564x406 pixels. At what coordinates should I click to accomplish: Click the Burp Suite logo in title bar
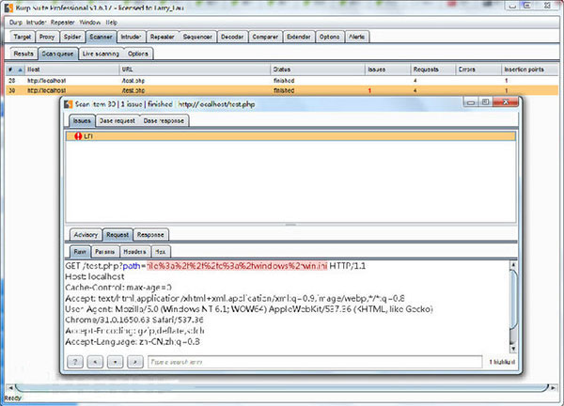pyautogui.click(x=8, y=8)
